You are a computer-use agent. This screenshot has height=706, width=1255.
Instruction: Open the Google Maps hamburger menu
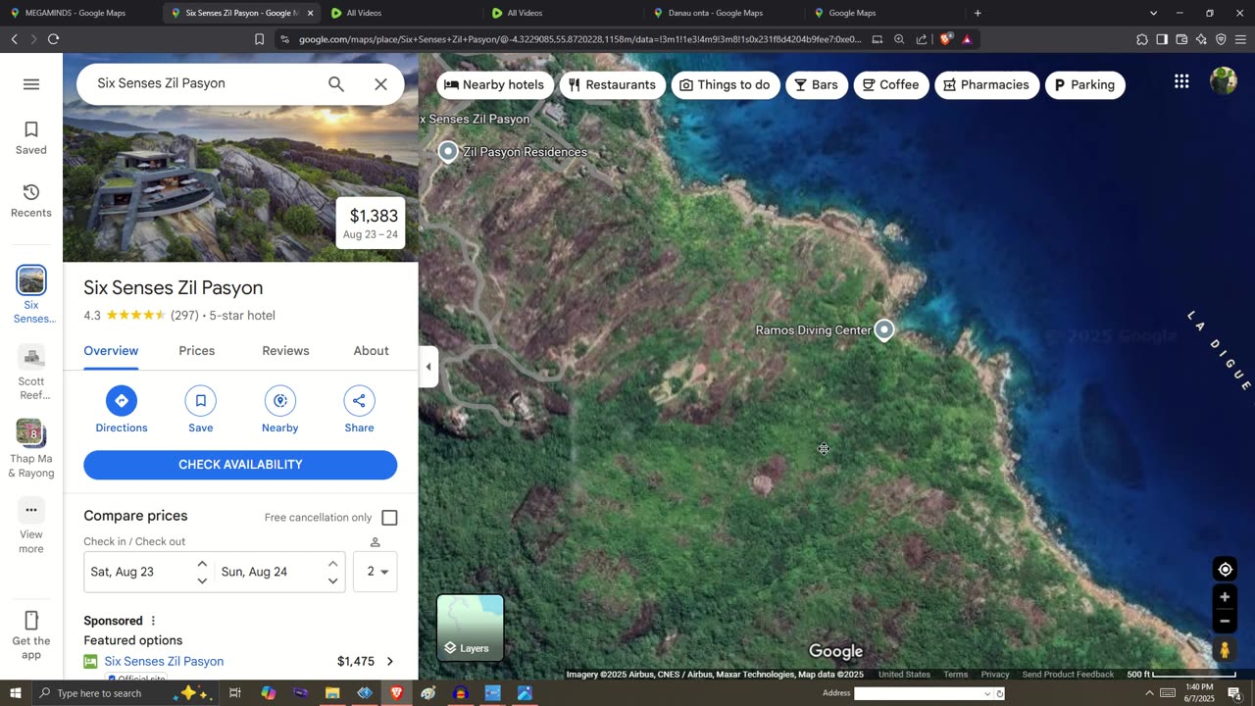pos(31,84)
